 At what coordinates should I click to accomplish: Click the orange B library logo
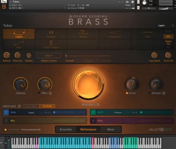[x=4, y=7]
